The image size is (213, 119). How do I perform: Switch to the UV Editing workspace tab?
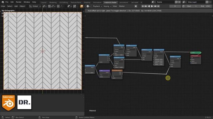(x=64, y=2)
